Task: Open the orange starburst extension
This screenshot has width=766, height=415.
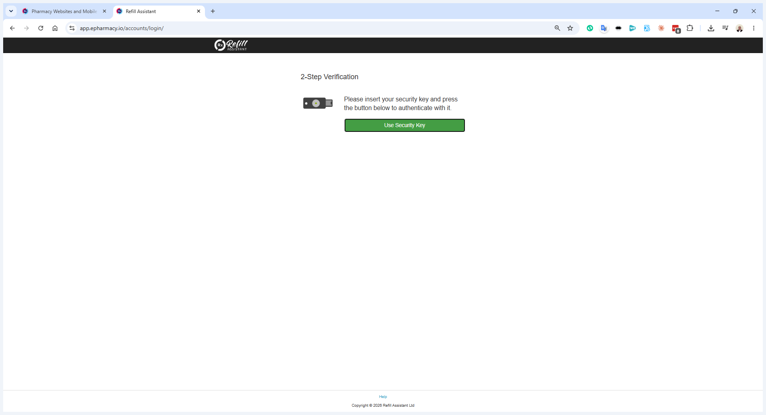Action: tap(661, 28)
